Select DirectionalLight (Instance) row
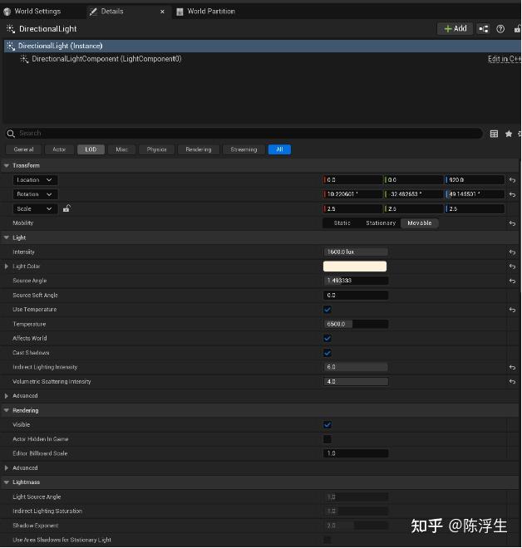The width and height of the screenshot is (522, 548). tap(263, 46)
